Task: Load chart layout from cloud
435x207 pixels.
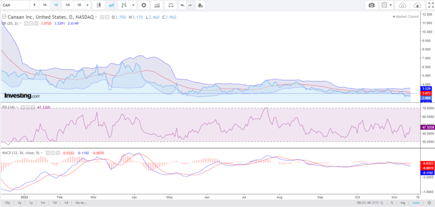Action: (402, 5)
